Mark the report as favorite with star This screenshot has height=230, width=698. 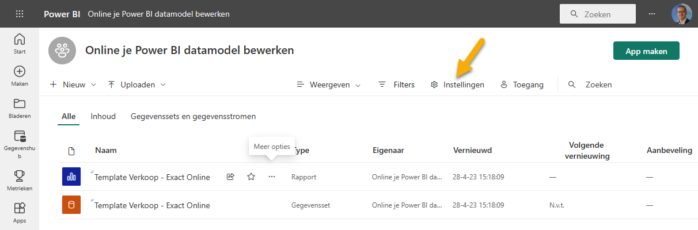[251, 177]
